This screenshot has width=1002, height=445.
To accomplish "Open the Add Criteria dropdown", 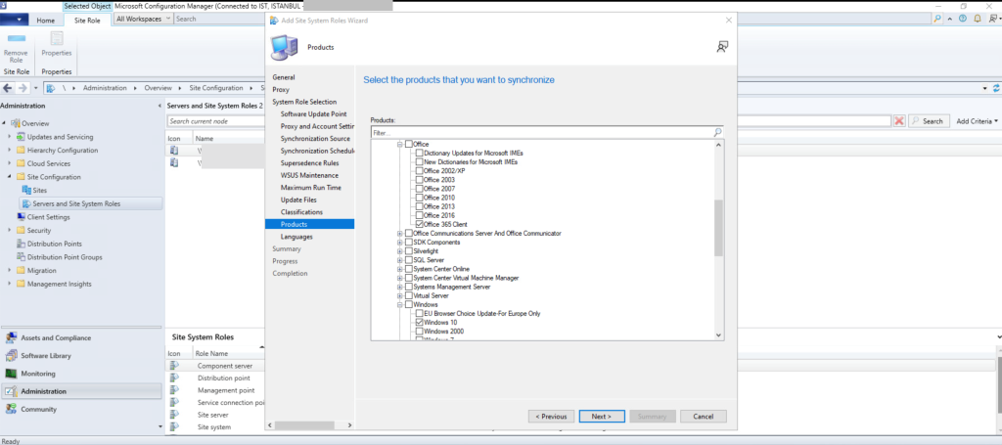I will coord(977,121).
